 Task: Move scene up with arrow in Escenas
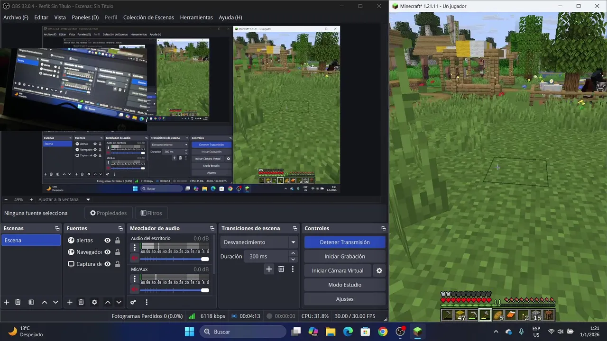point(45,302)
